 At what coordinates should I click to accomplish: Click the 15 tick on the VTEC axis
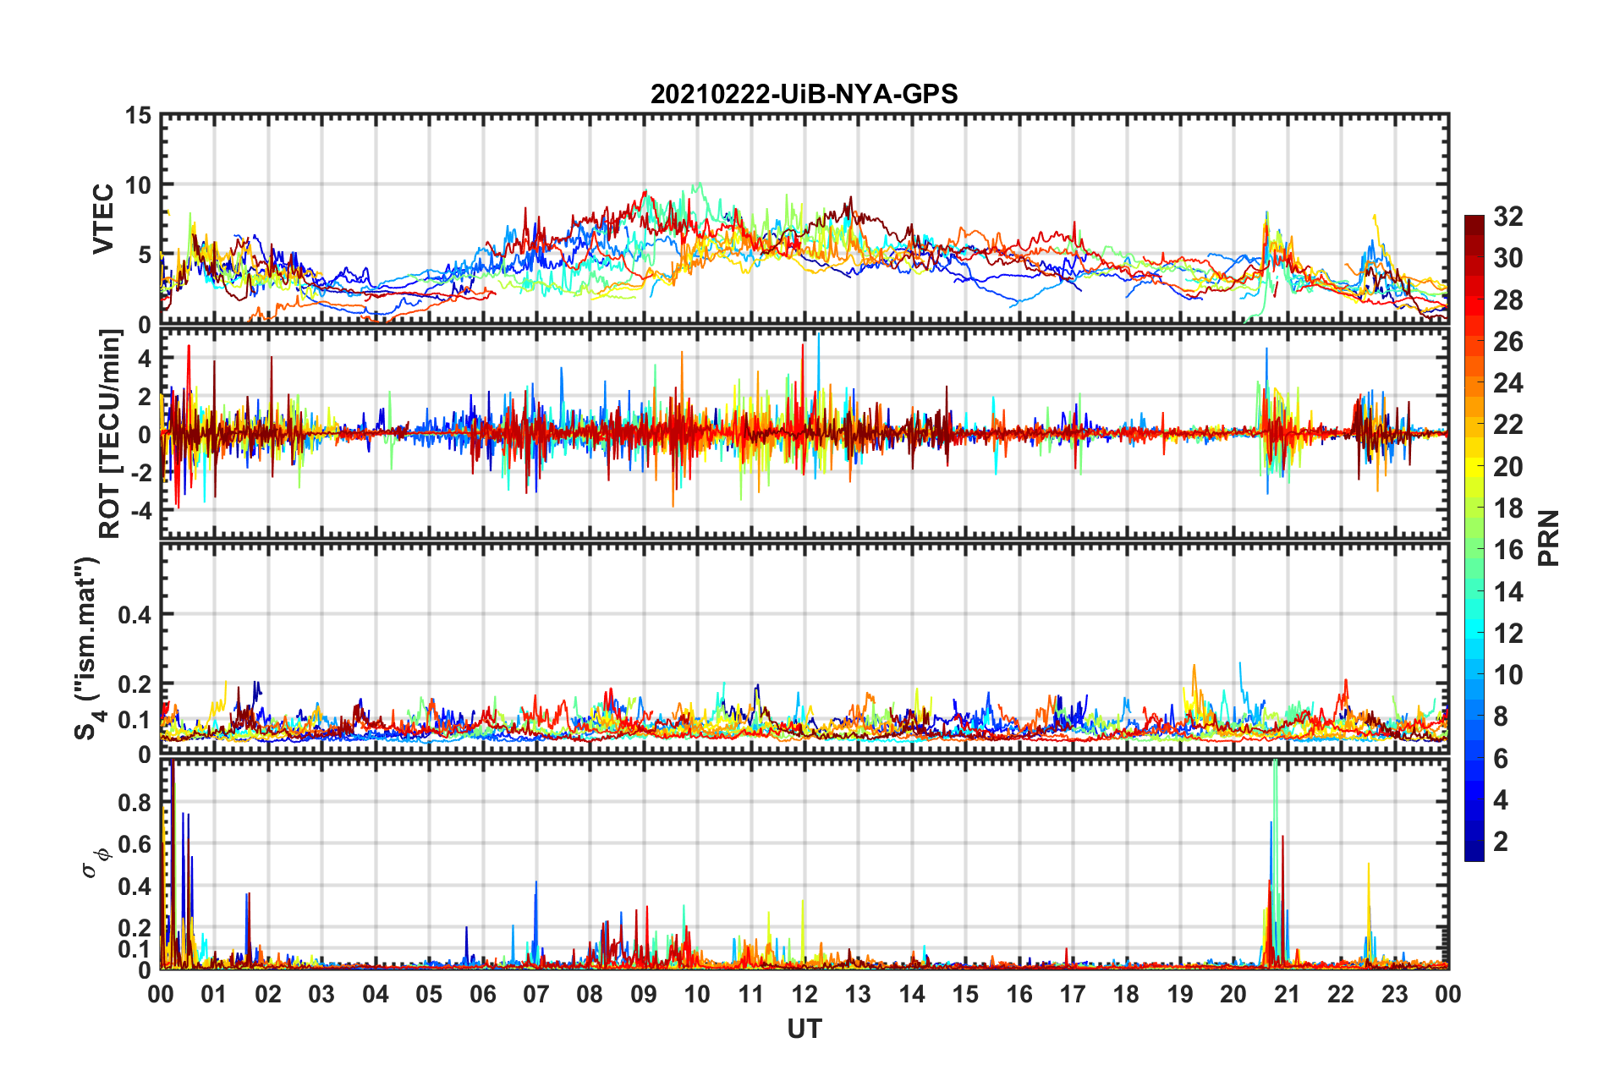tap(138, 115)
